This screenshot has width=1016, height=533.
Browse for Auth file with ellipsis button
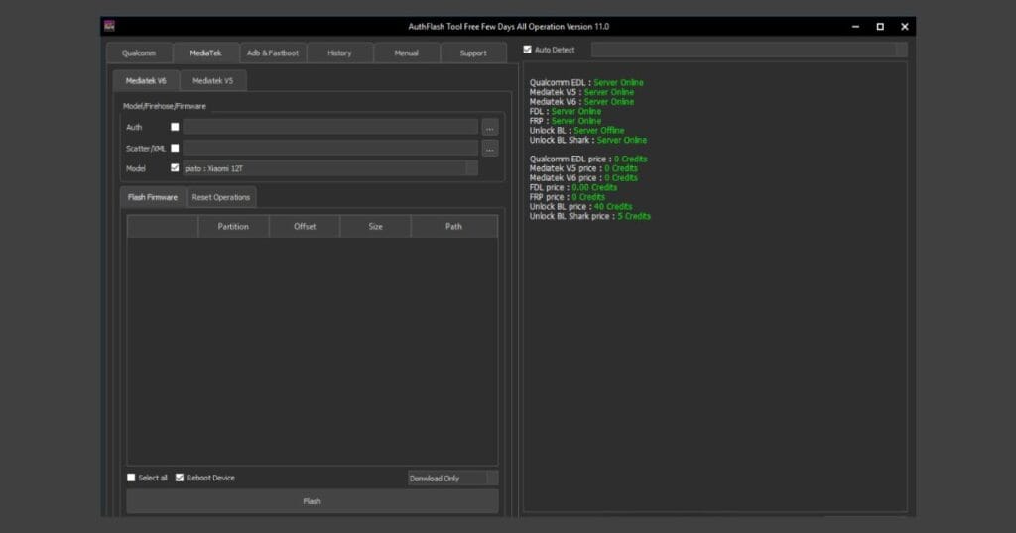coord(490,128)
